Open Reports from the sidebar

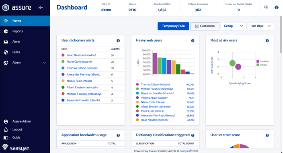[18, 31]
